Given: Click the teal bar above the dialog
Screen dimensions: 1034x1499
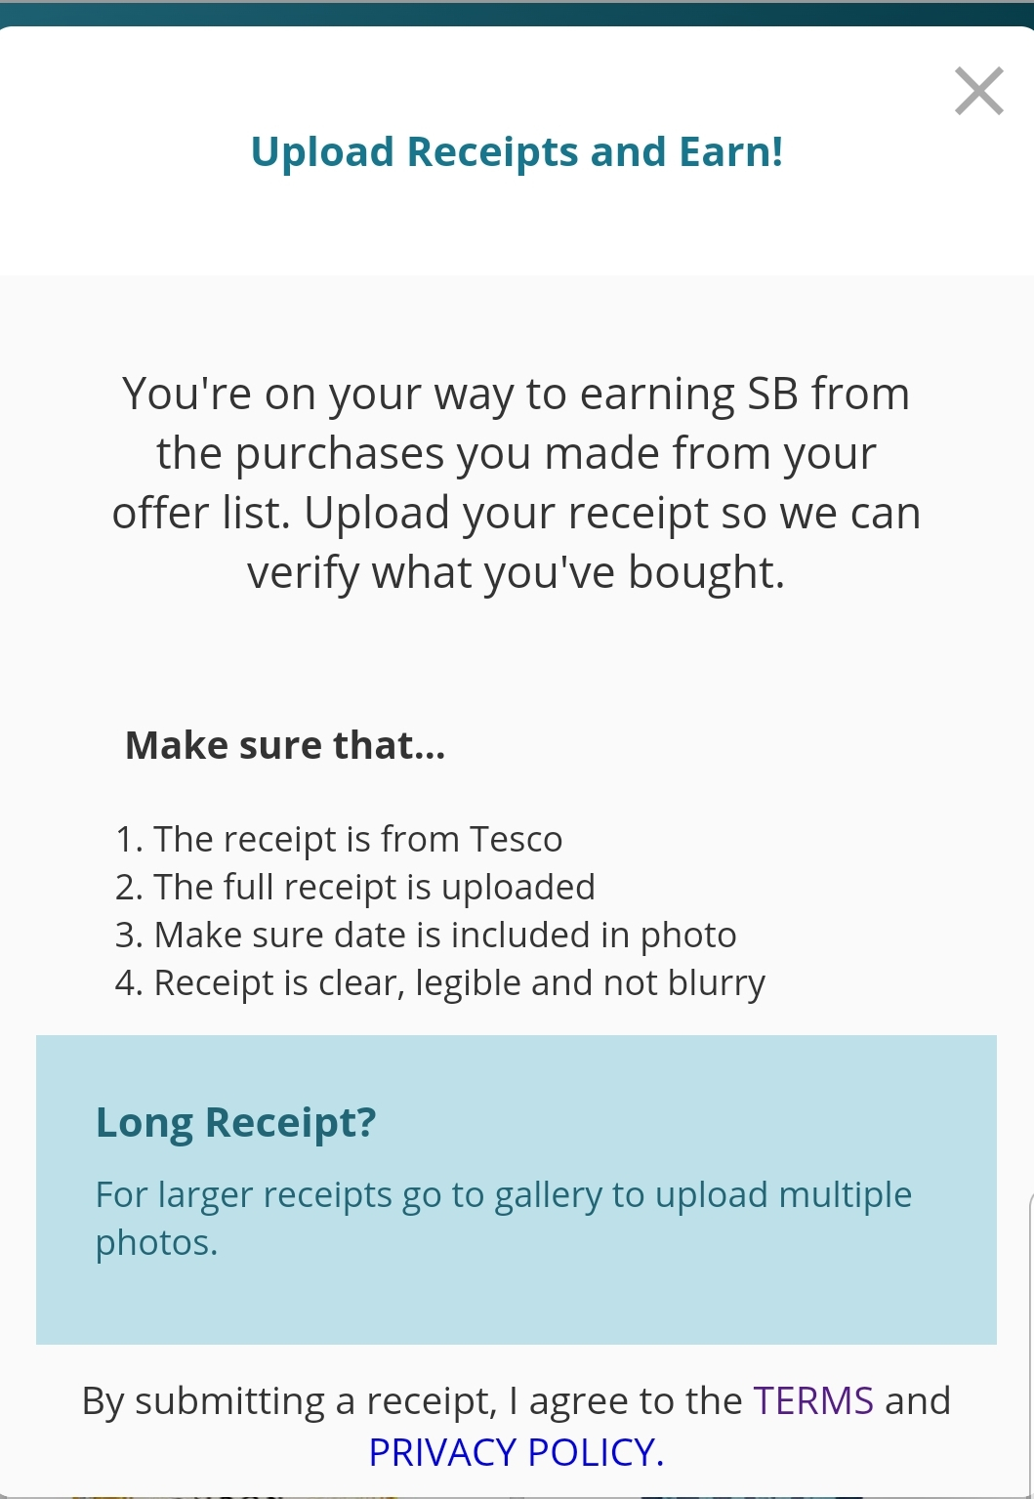Looking at the screenshot, I should 517,13.
